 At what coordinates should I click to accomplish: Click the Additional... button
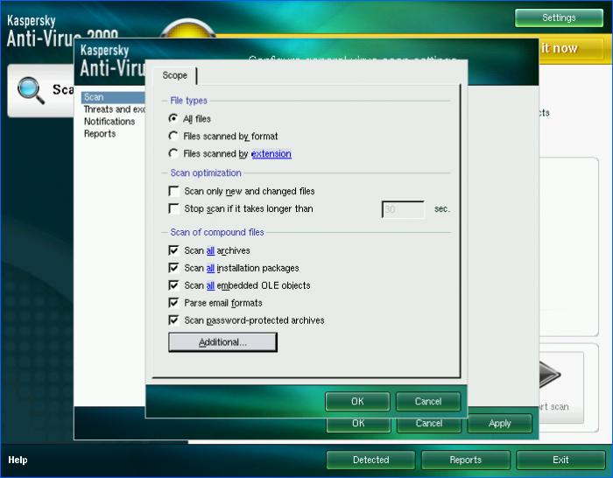click(x=222, y=342)
